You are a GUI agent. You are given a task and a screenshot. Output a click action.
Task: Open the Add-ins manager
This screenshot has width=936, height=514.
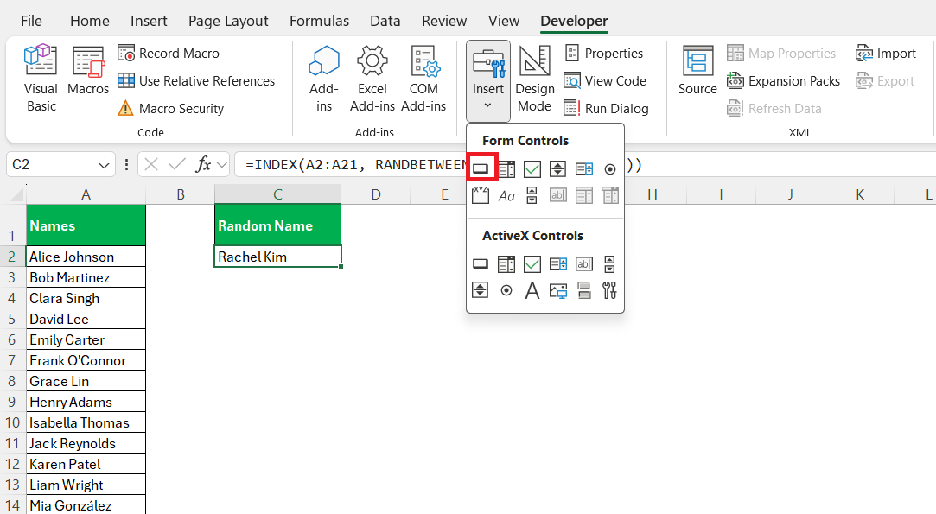324,79
